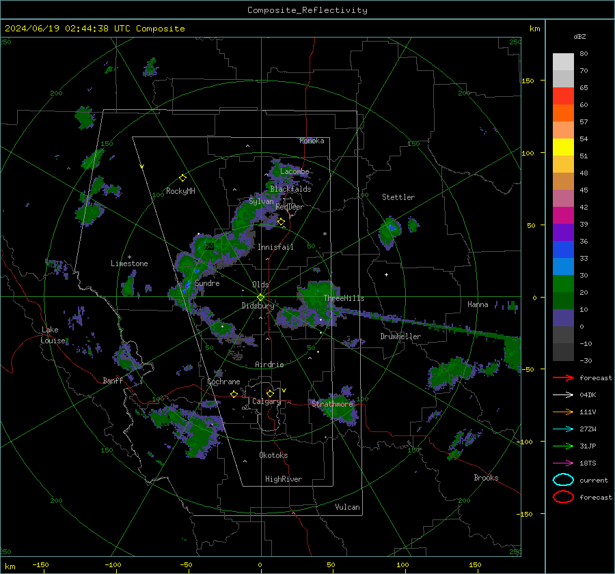Screen dimensions: 615x574
Task: Click the red forecast arrow in legend
Action: tap(563, 377)
